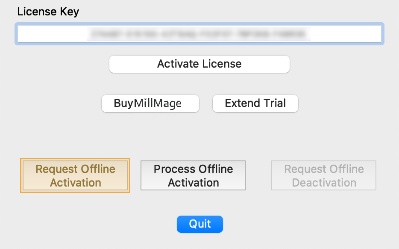This screenshot has width=399, height=249.
Task: Quit the license dialog
Action: [x=199, y=224]
